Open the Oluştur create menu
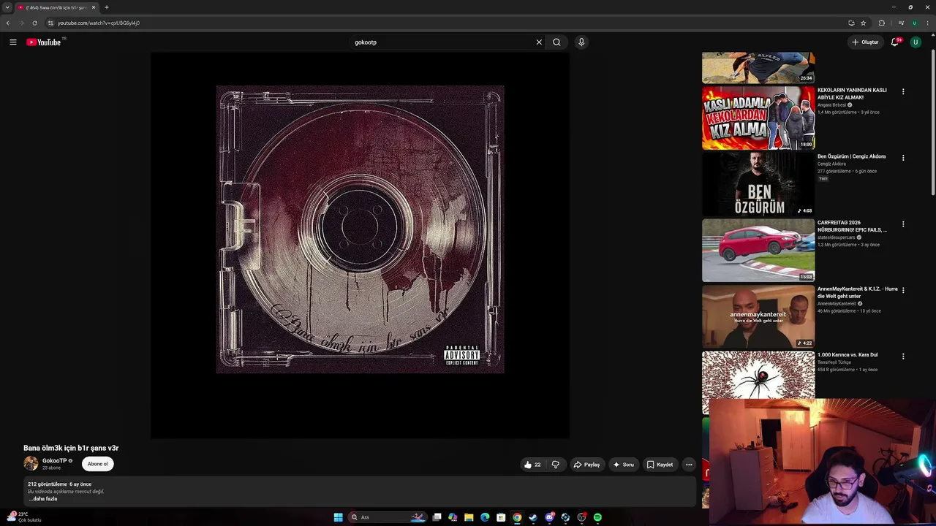This screenshot has width=936, height=526. point(865,42)
